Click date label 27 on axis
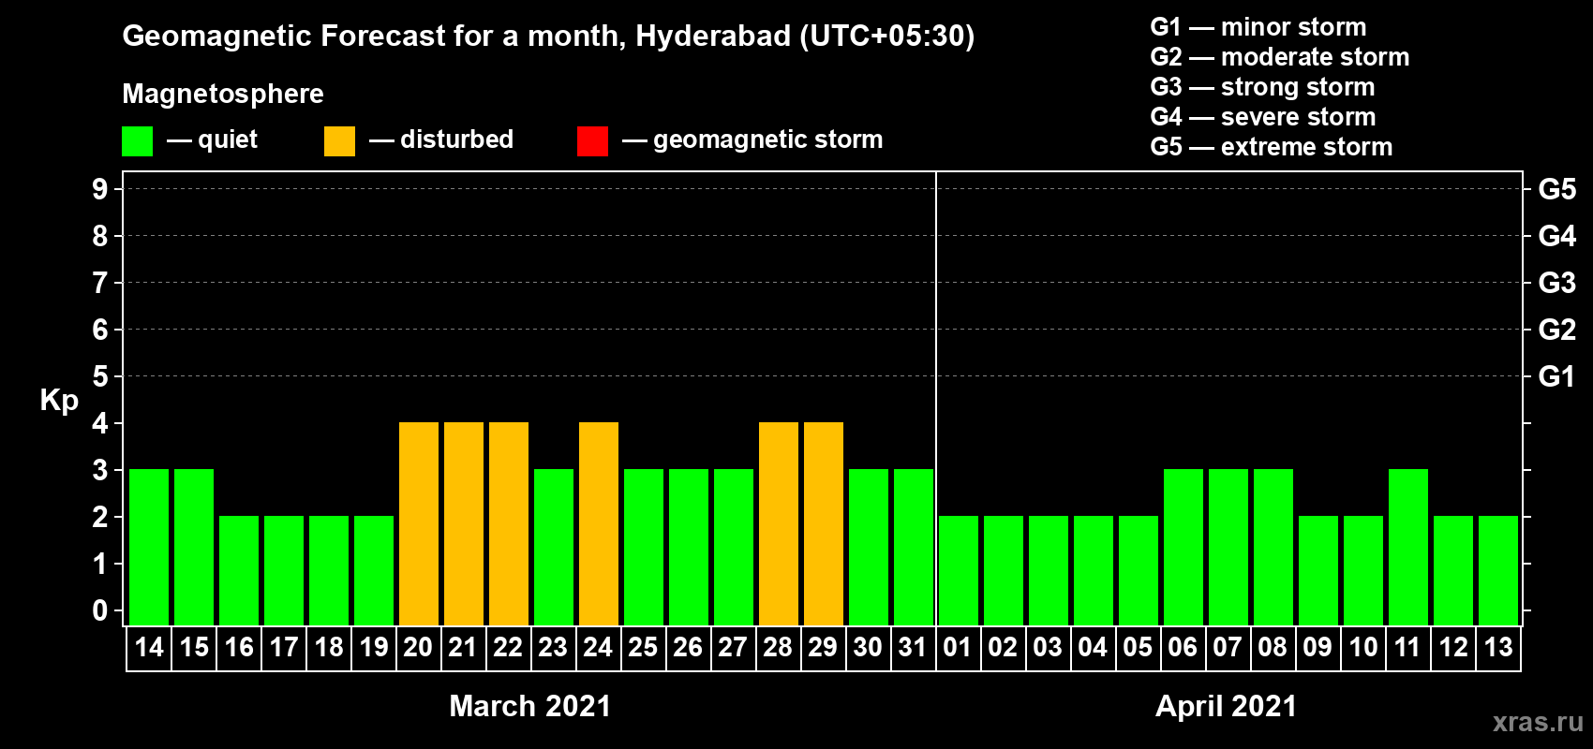 733,647
